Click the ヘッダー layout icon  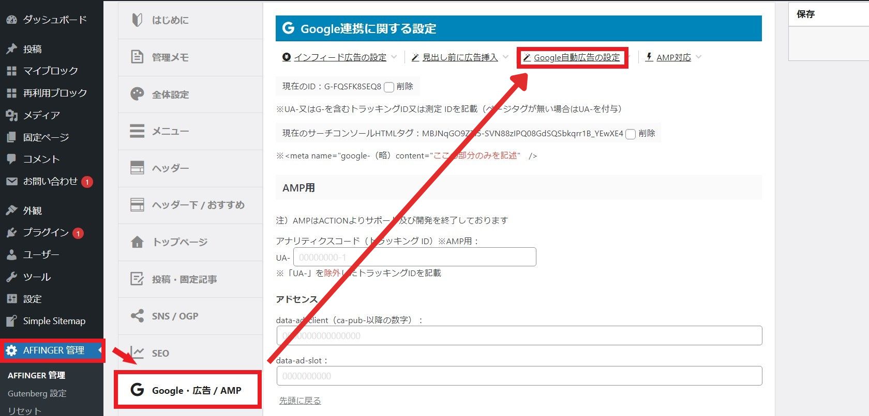click(137, 168)
